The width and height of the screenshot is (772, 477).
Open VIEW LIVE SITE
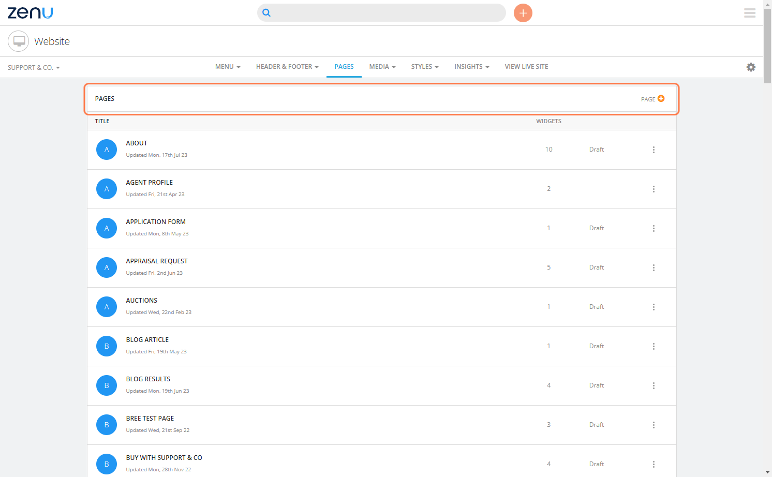(x=526, y=67)
